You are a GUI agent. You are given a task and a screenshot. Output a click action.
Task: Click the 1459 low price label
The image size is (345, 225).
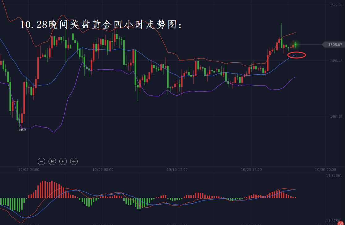point(22,130)
